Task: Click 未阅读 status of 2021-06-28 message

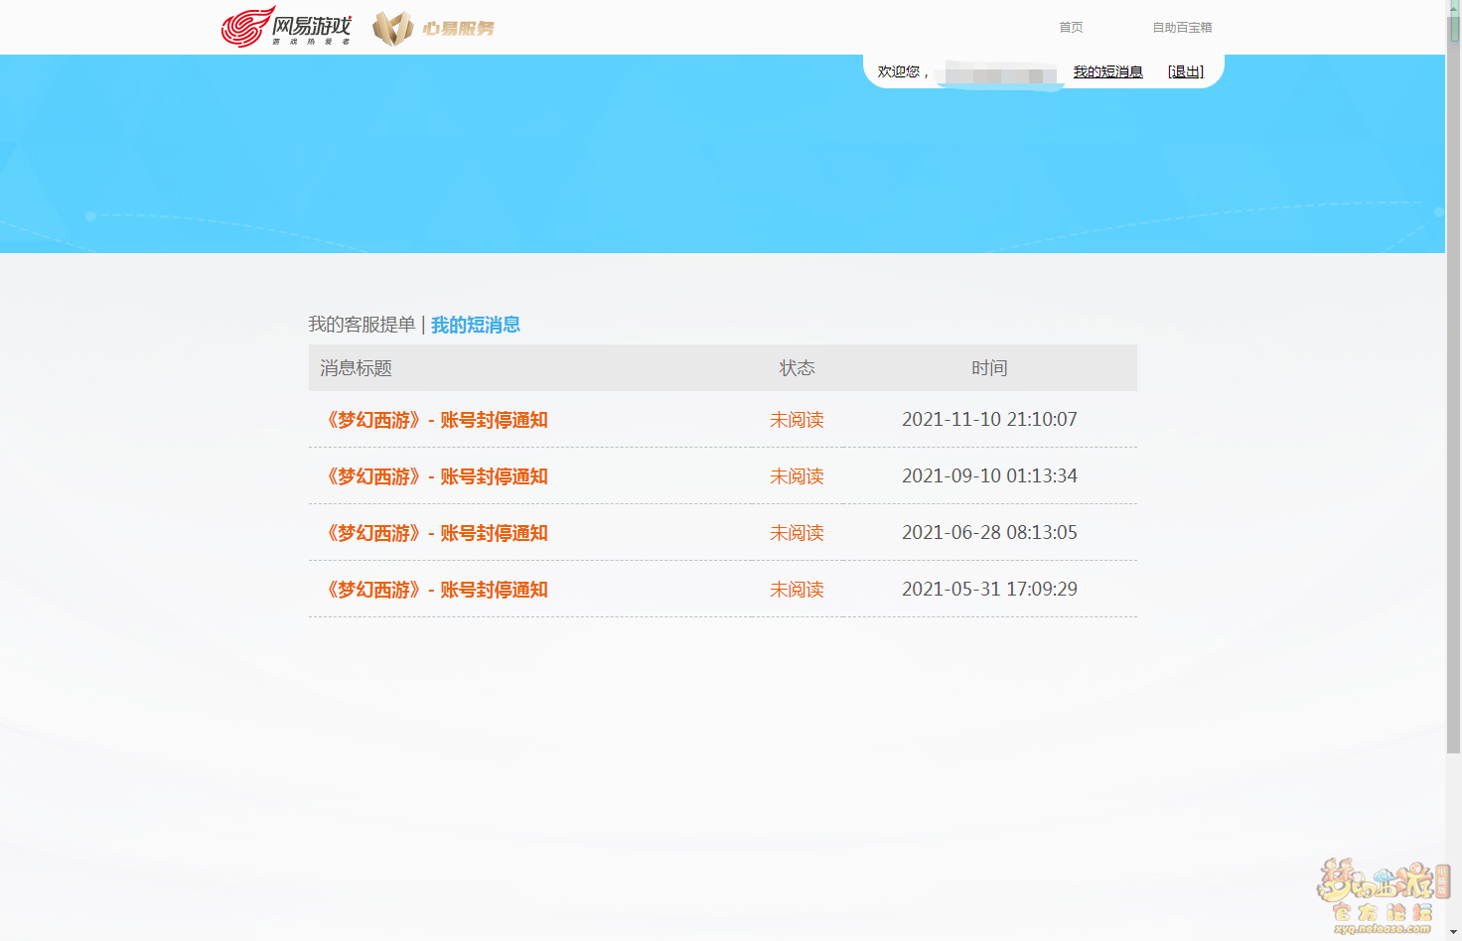Action: coord(797,533)
